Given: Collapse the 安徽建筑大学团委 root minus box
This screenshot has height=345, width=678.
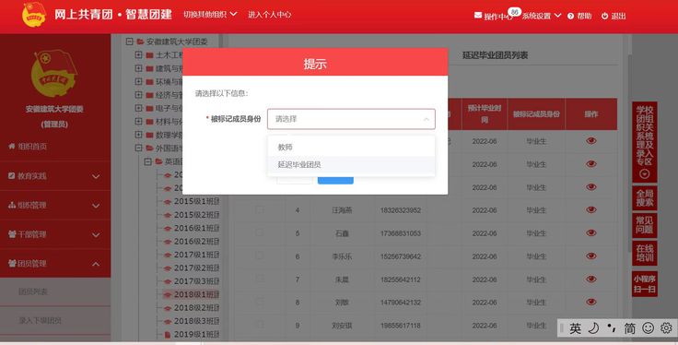Looking at the screenshot, I should point(129,42).
